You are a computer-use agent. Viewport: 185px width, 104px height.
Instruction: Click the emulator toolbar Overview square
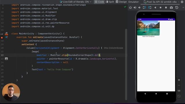click(166, 8)
